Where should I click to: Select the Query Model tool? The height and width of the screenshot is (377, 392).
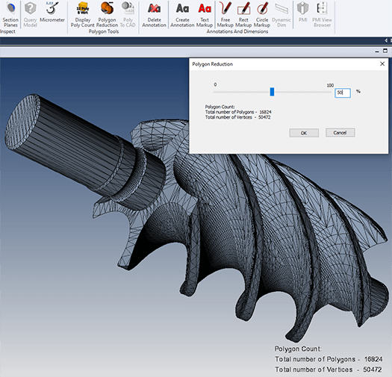(31, 14)
